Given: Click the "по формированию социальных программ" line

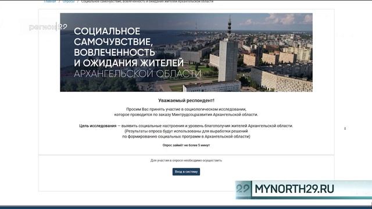Looking at the screenshot, I should click(186, 136).
